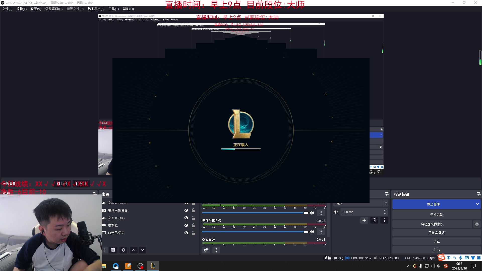The image size is (482, 271).
Task: Move the selected source down
Action: click(x=142, y=250)
